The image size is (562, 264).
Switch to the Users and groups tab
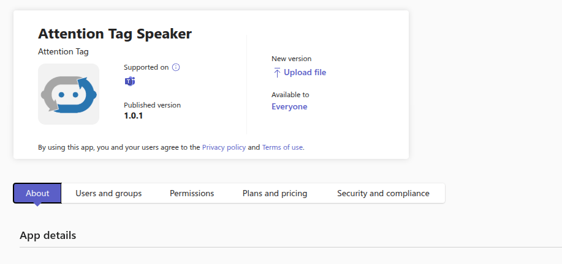[x=108, y=193]
